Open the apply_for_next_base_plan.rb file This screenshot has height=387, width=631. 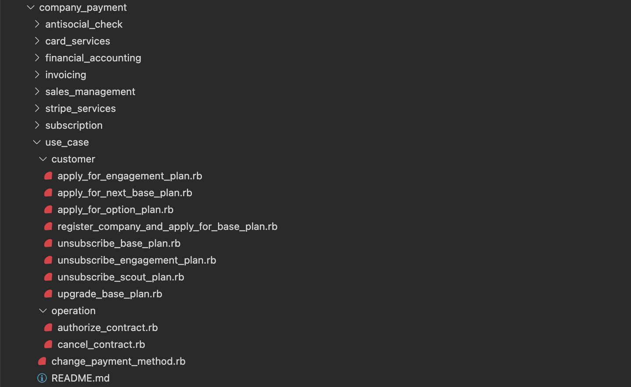pos(124,193)
